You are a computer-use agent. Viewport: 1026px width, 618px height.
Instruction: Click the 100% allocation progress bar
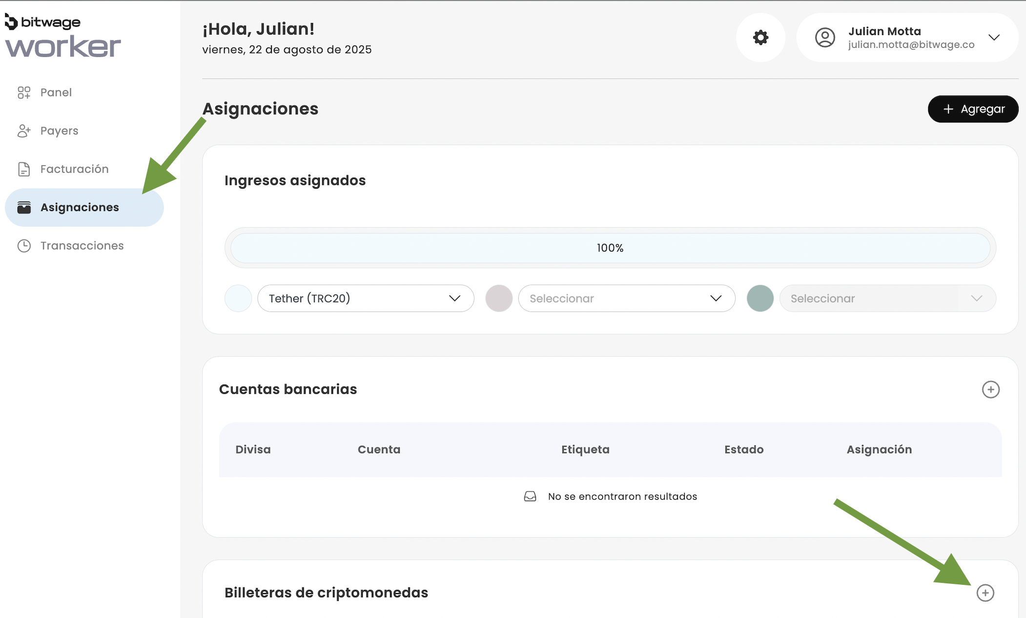pos(610,248)
